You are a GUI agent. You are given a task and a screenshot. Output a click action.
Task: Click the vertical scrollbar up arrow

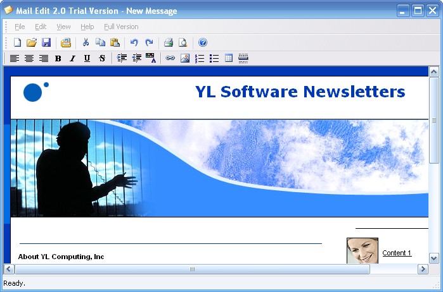(434, 71)
